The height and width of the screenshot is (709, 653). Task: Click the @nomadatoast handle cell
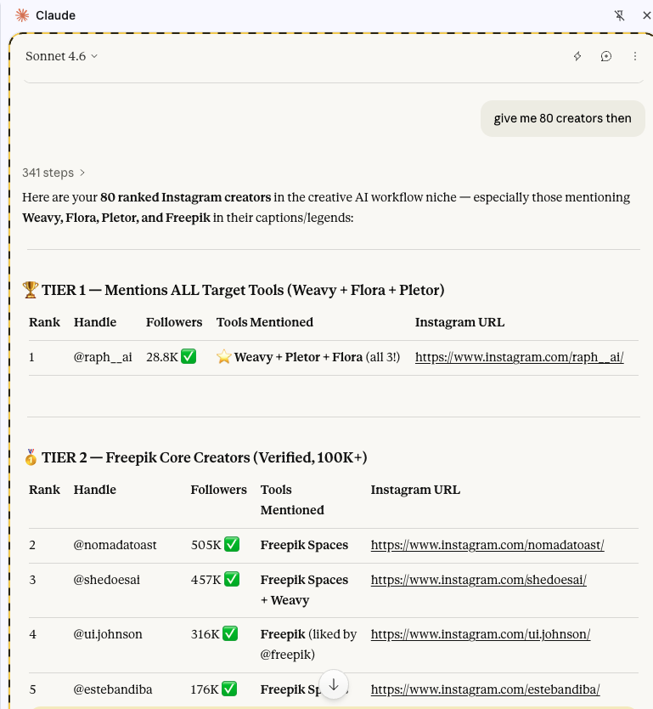pos(115,545)
